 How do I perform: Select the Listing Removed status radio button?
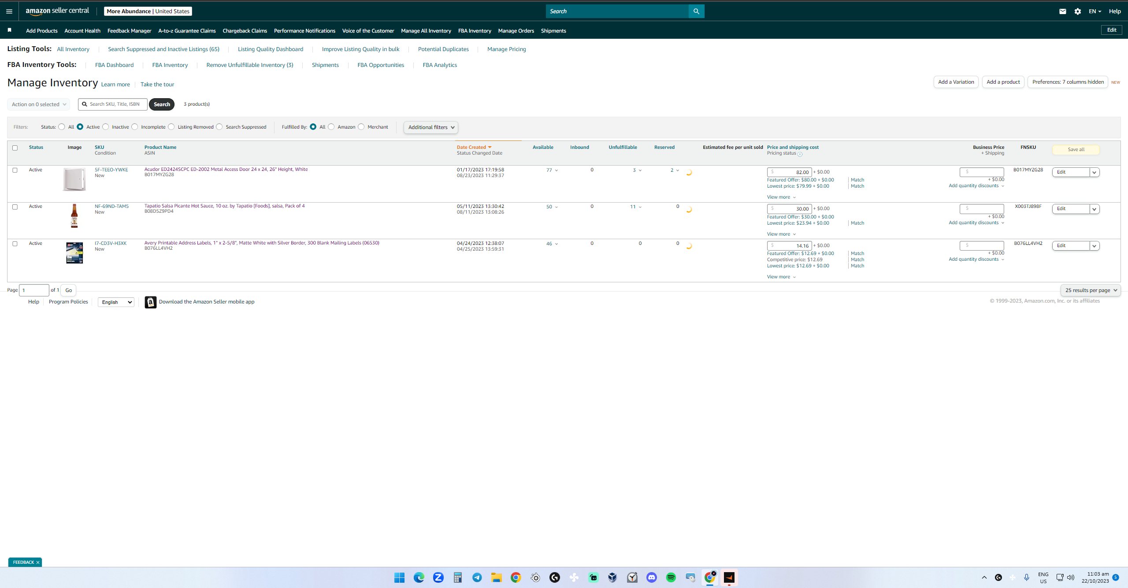[x=171, y=127]
